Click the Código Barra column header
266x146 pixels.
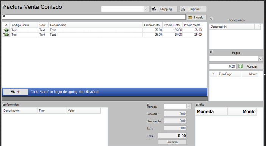click(24, 25)
